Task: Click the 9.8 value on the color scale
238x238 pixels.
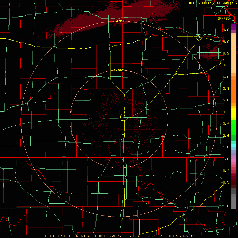Action: [226, 30]
